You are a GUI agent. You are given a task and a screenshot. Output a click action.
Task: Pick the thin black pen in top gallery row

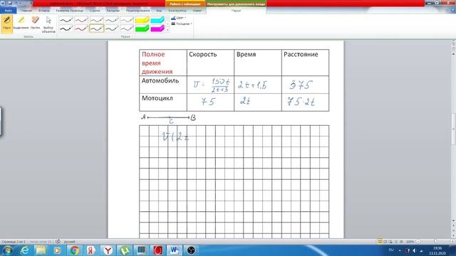[66, 20]
